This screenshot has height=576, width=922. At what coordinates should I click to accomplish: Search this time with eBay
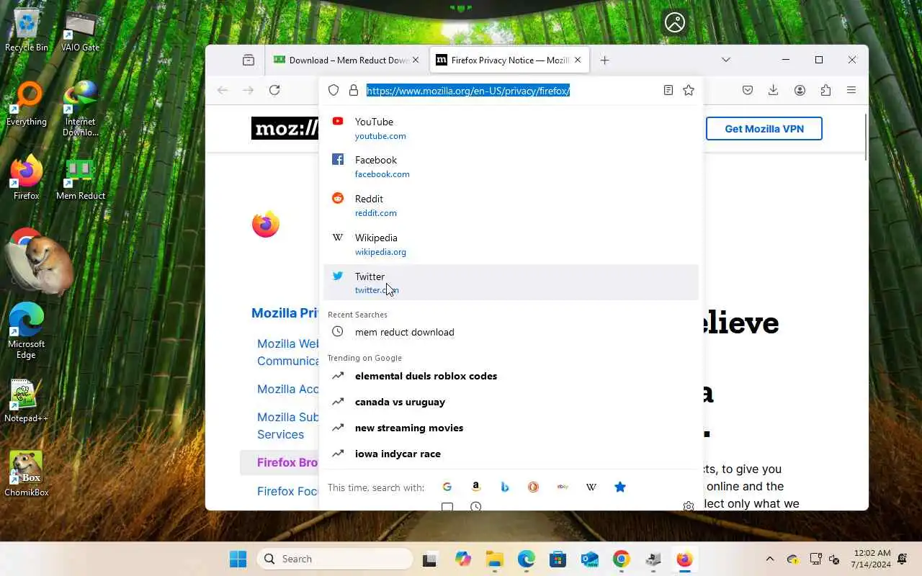[x=563, y=487]
